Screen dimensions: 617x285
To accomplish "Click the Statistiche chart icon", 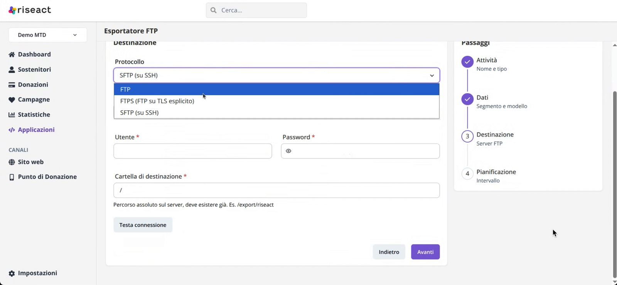I will point(12,115).
